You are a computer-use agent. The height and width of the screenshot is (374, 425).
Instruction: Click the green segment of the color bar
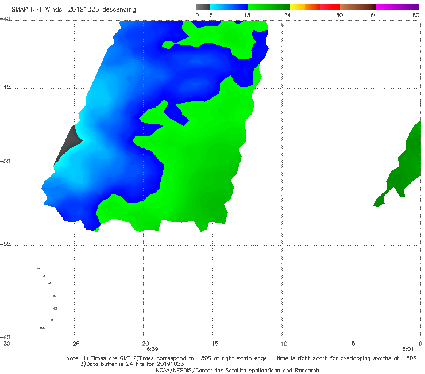click(x=269, y=7)
